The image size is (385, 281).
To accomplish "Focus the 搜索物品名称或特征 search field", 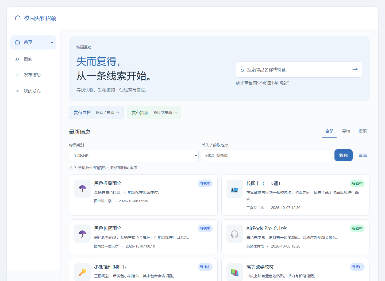I will [x=299, y=70].
